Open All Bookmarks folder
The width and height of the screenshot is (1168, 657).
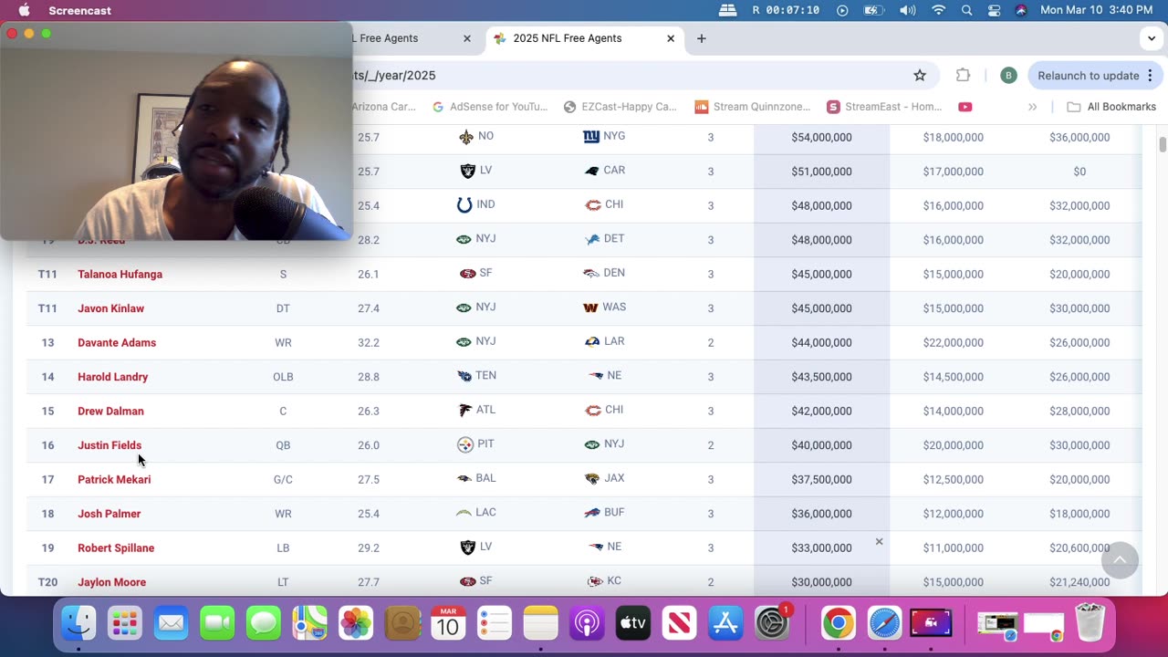1111,107
